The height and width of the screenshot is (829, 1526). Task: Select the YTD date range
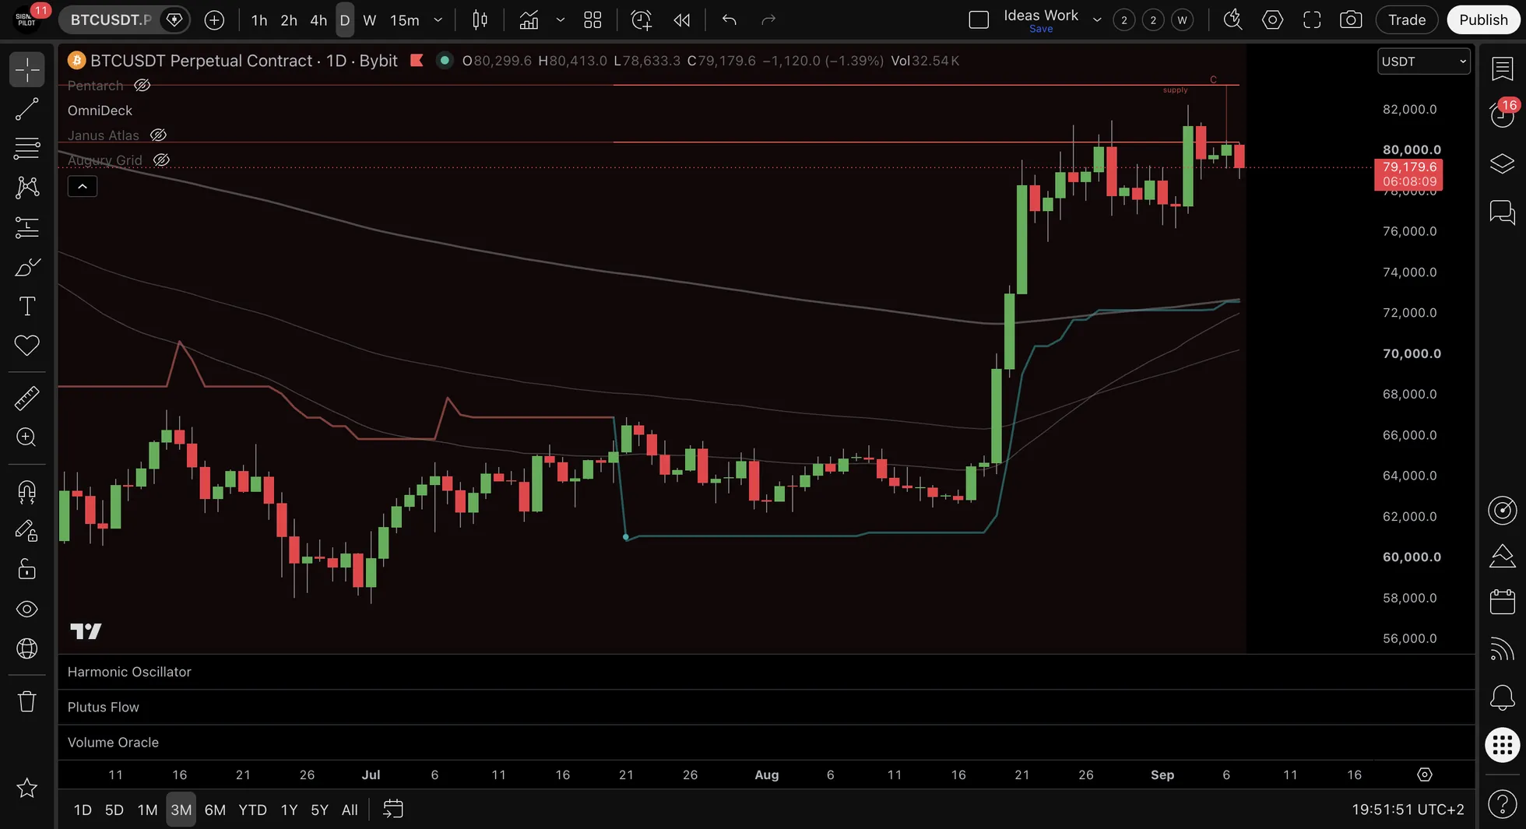coord(252,810)
